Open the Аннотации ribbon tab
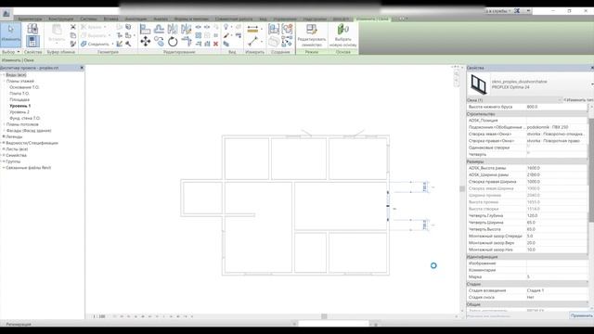Screen dimensions: 594x334 coord(136,19)
